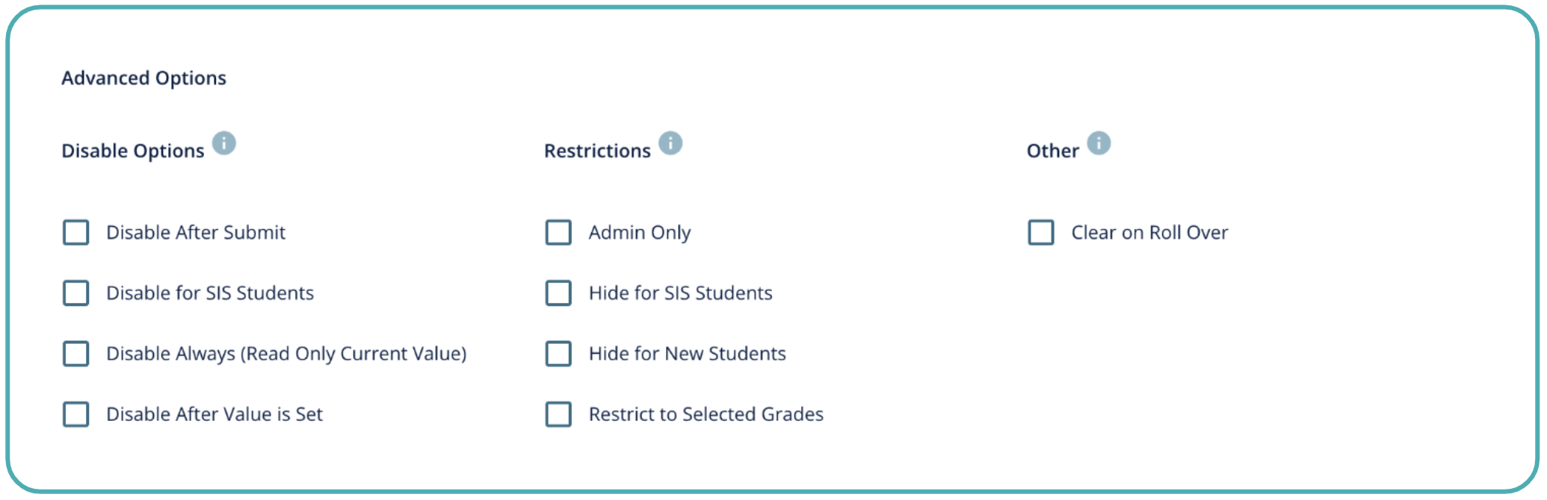Click the Advanced Options heading
This screenshot has width=1547, height=500.
(143, 78)
